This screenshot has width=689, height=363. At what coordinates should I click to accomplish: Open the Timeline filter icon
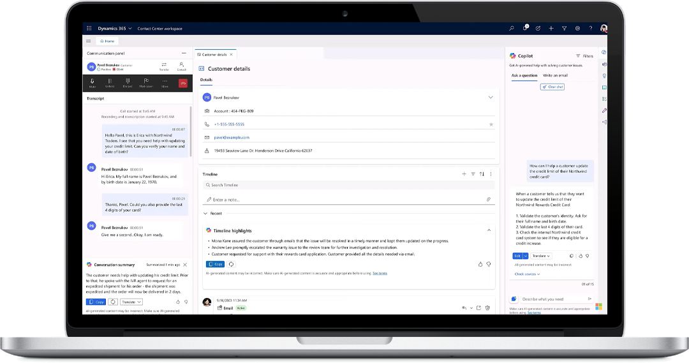tap(473, 174)
